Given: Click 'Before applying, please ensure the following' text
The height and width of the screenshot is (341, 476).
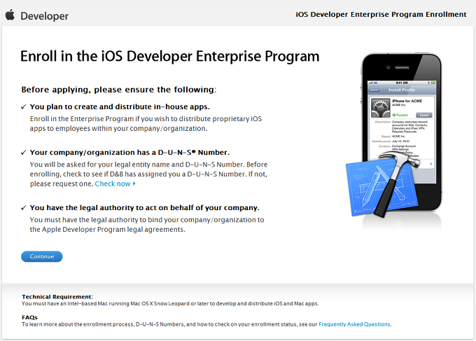Looking at the screenshot, I should coord(119,90).
